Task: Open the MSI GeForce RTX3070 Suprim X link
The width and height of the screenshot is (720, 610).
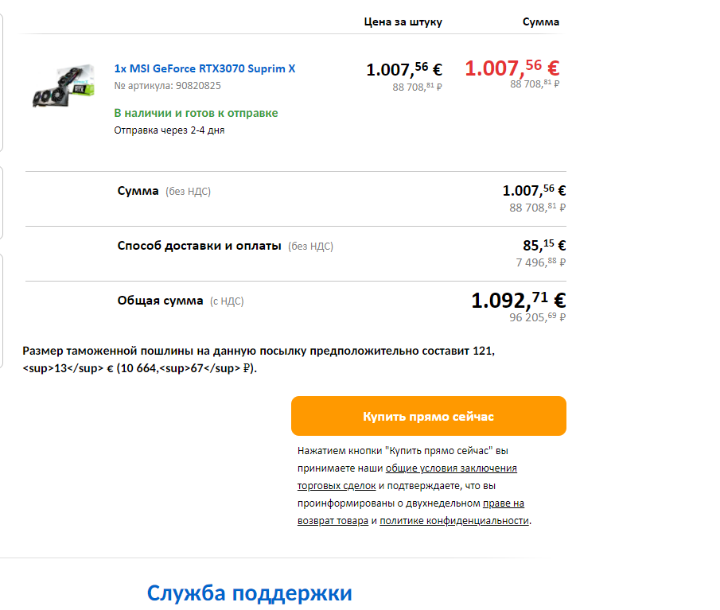Action: [x=204, y=68]
